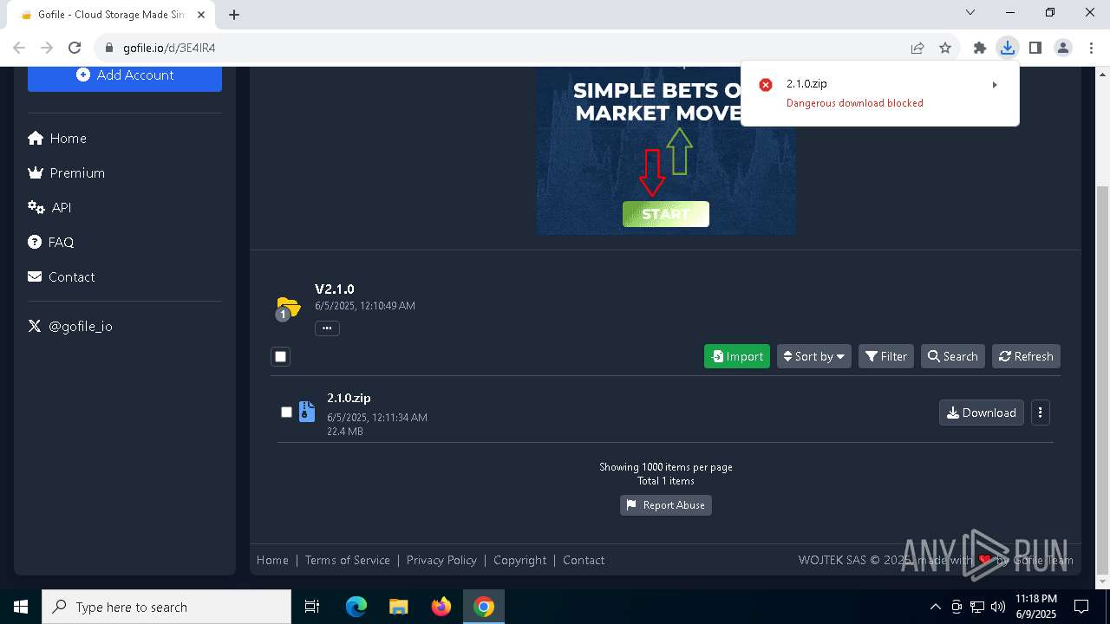Click the Import button

(737, 356)
